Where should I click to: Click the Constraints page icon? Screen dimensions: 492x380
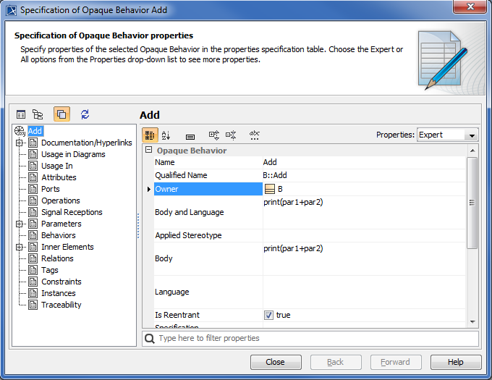33,282
